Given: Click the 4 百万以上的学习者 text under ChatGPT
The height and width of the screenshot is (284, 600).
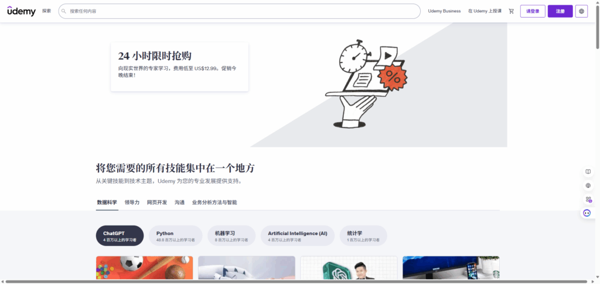Looking at the screenshot, I should pyautogui.click(x=120, y=240).
